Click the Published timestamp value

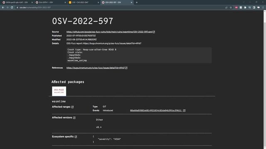[81, 36]
